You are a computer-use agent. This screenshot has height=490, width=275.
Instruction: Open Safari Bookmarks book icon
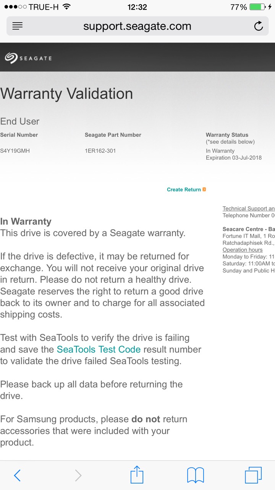tap(195, 475)
